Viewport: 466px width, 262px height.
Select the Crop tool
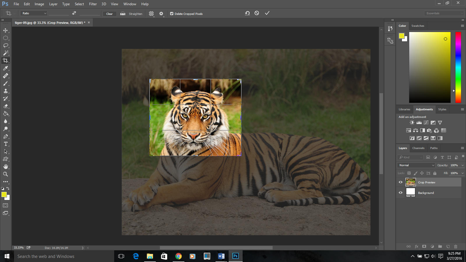[6, 61]
